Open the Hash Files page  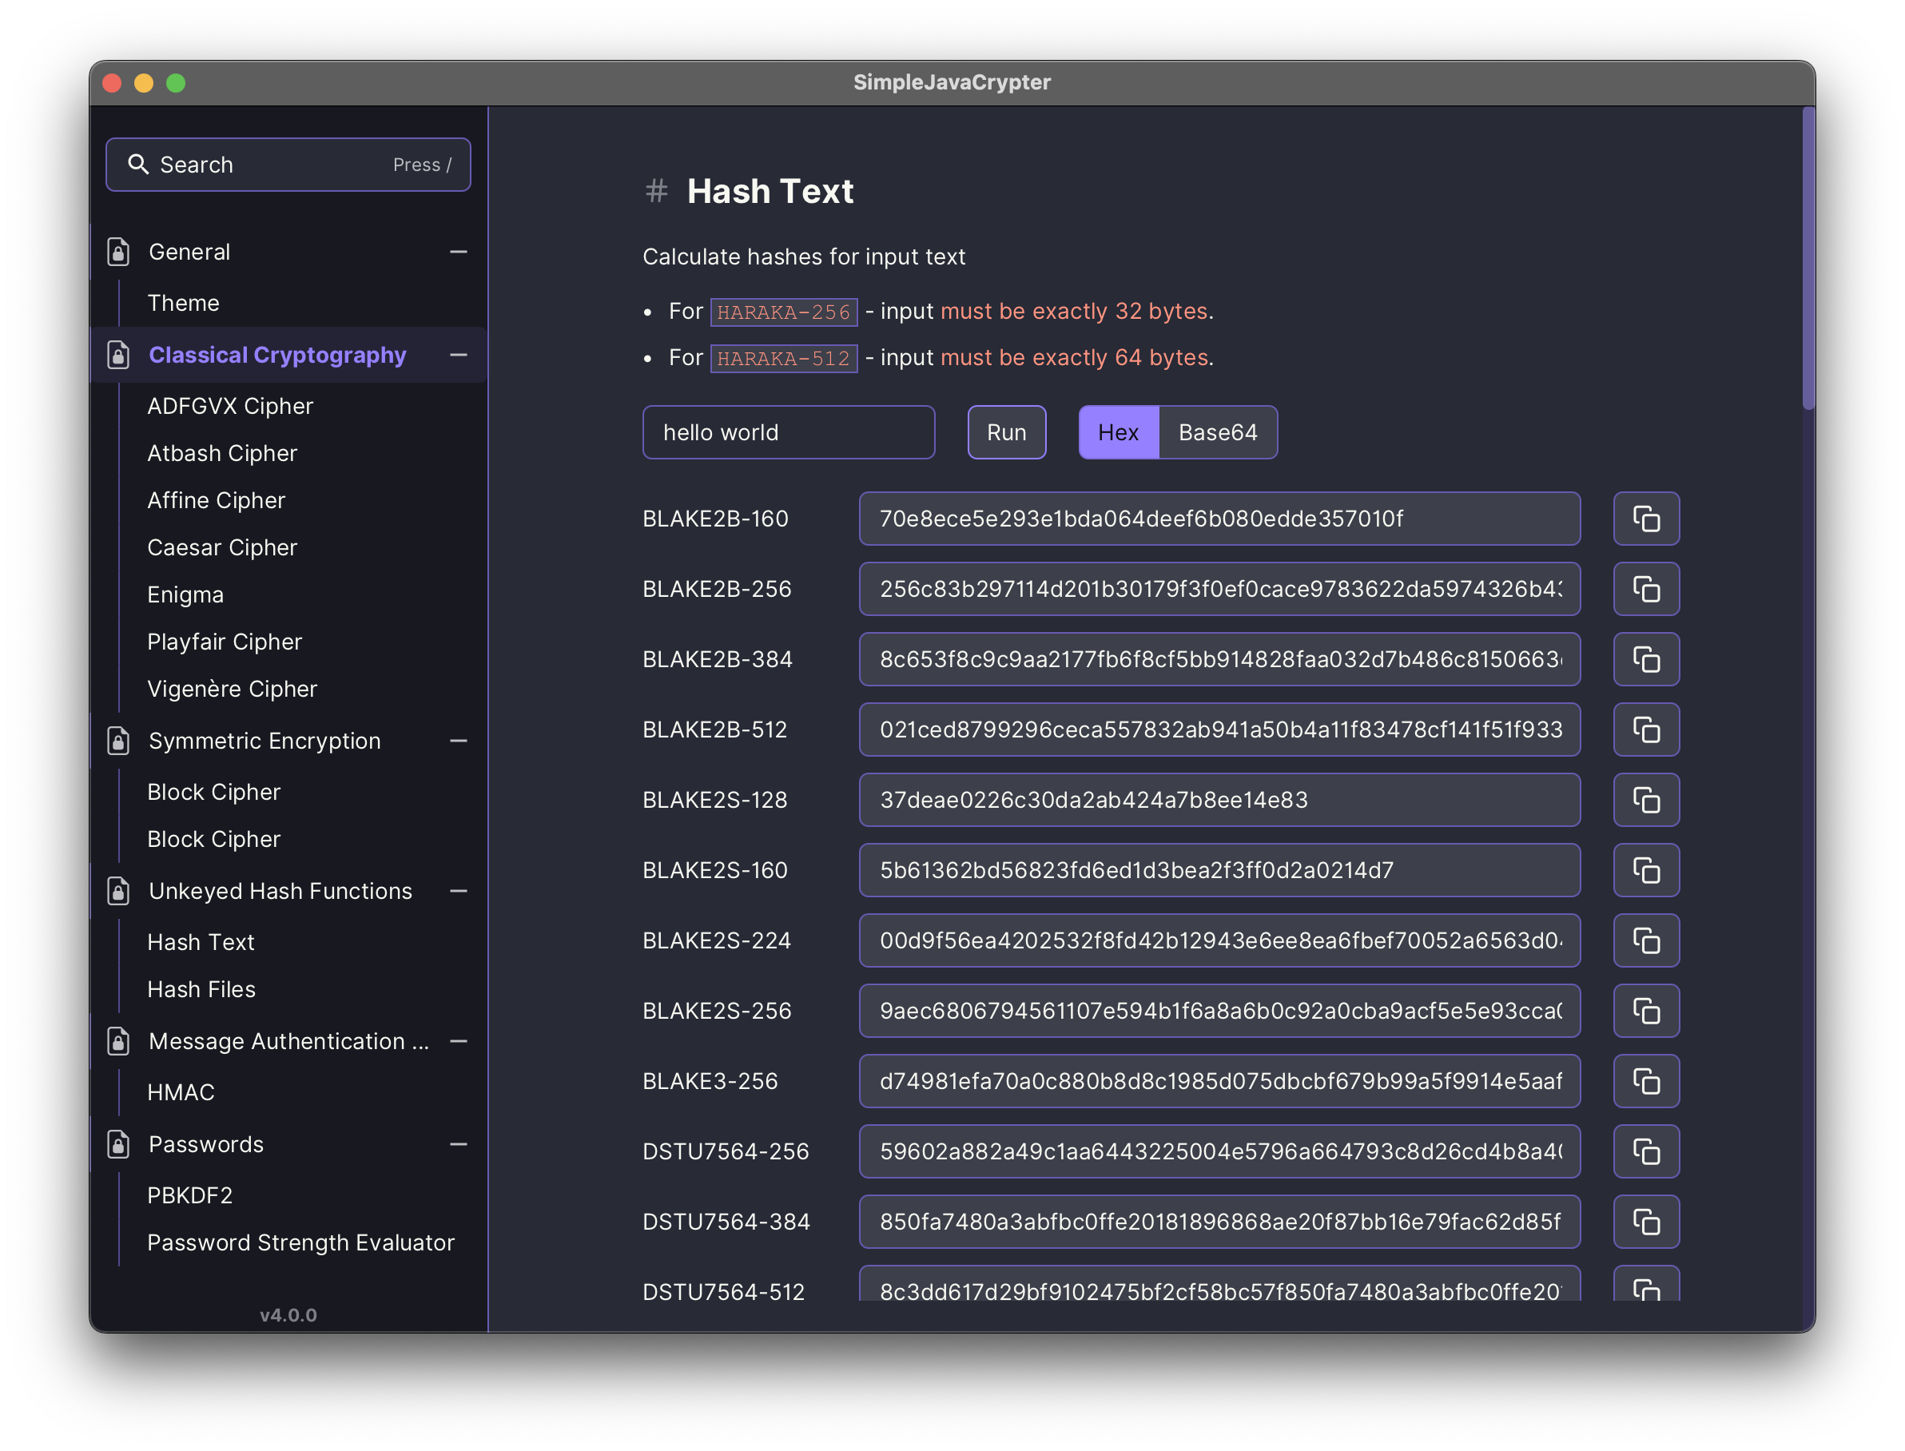(x=201, y=990)
